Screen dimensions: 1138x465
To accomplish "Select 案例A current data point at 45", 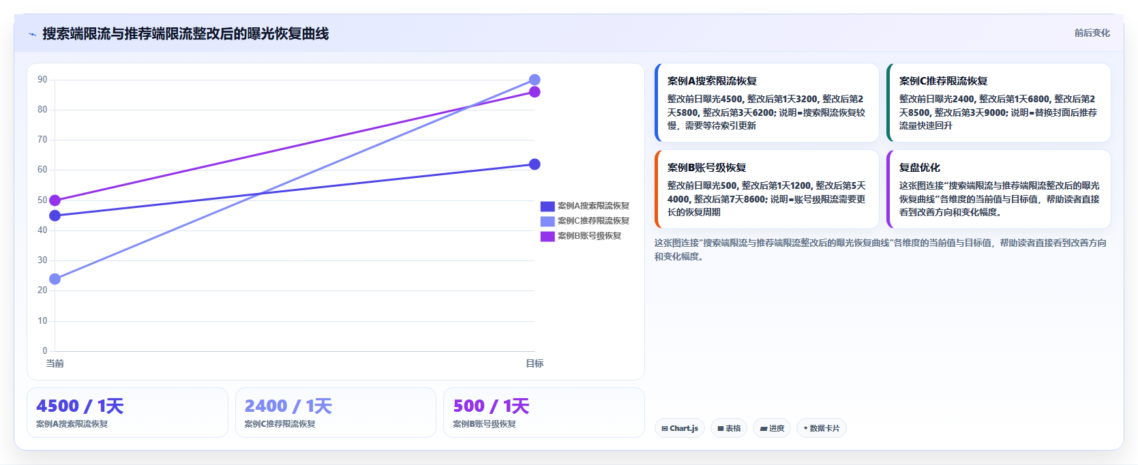I will coord(55,215).
